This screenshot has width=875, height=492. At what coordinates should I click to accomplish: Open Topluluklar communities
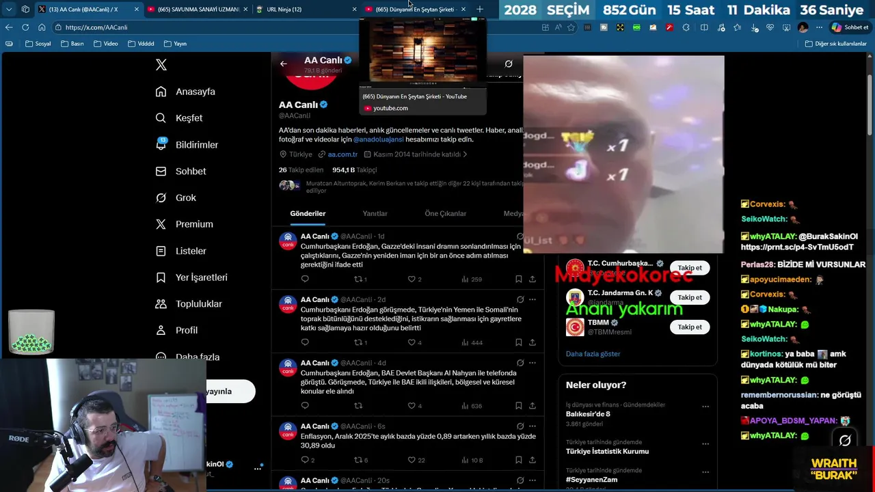189,304
